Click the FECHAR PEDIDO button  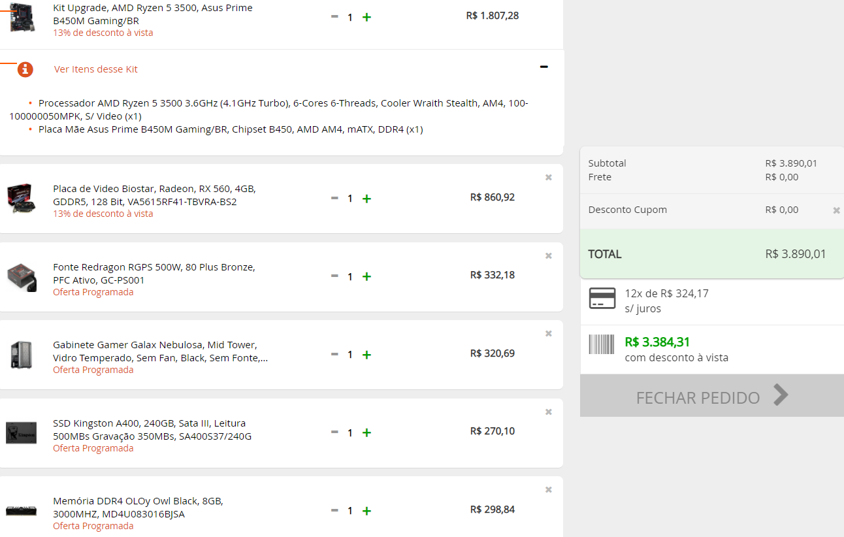(x=712, y=396)
